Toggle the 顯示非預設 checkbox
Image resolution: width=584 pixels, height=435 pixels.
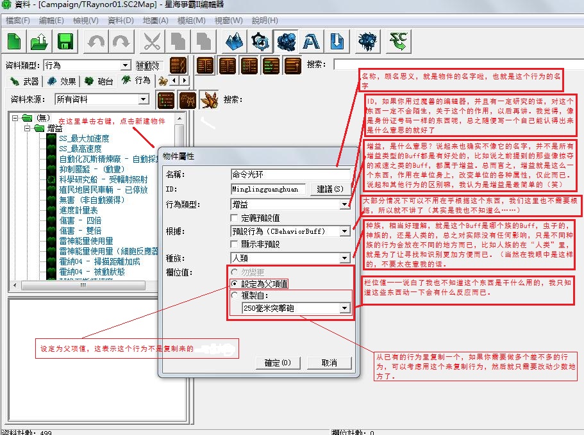tap(234, 244)
